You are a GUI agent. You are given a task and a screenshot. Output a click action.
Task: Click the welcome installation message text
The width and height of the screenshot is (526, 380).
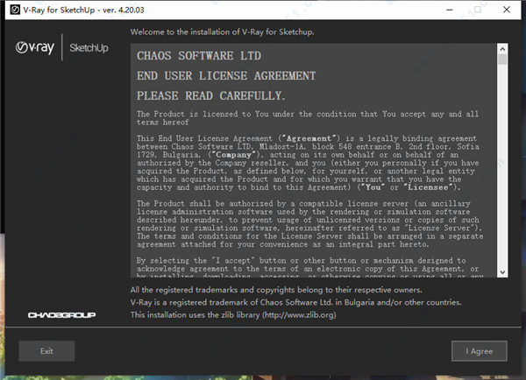click(x=222, y=32)
